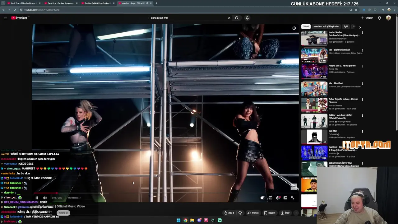Open Call Man video title

[x=333, y=131]
